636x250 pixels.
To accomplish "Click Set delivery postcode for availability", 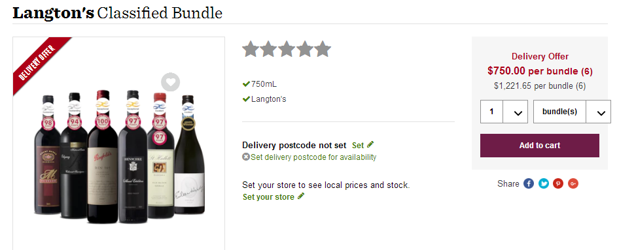I will 313,157.
